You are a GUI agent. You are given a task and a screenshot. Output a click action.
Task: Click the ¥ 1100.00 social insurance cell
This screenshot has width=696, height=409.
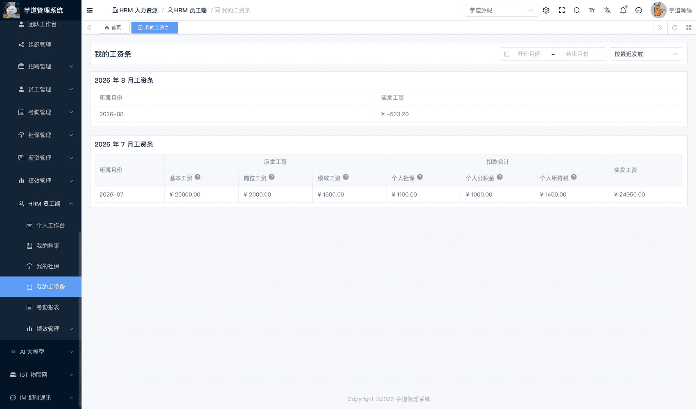424,195
